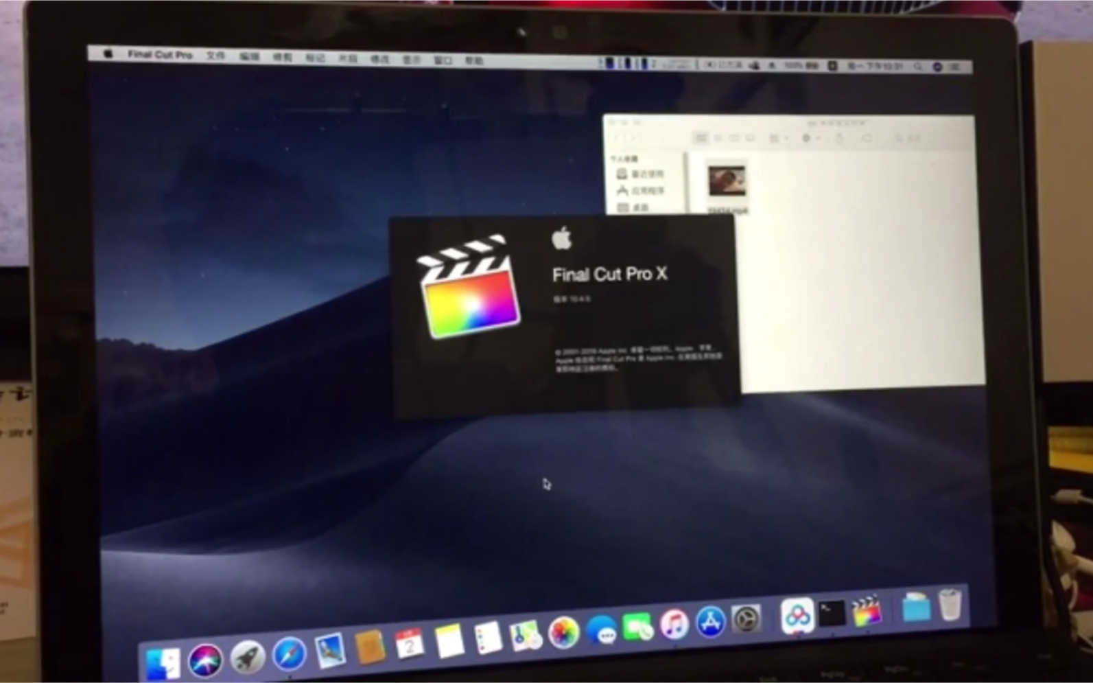Viewport: 1093px width, 683px height.
Task: Go back in the Finder window
Action: pos(617,138)
